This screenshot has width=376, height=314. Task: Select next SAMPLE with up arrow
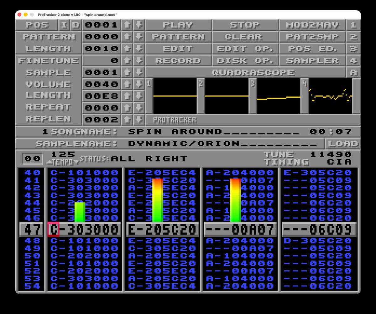click(127, 73)
